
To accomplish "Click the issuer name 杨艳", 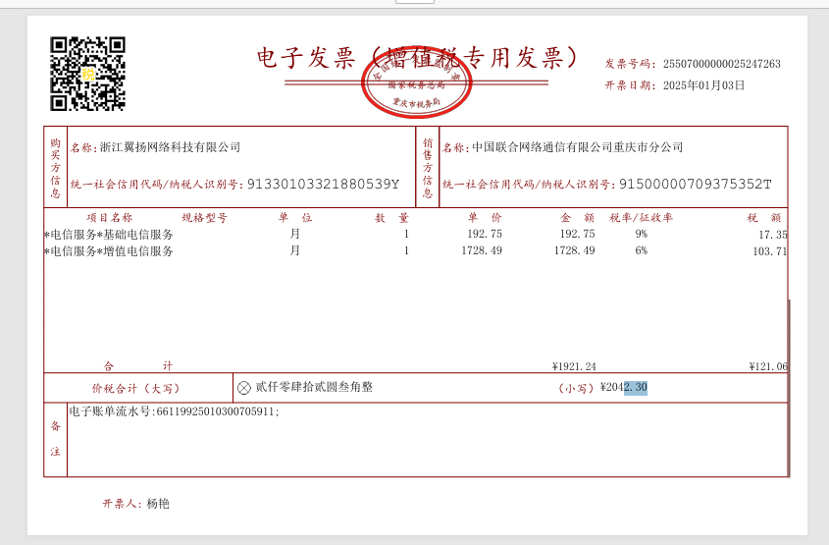I will 158,504.
